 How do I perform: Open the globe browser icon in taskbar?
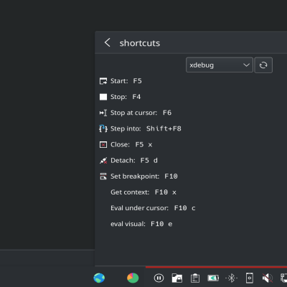point(99,278)
